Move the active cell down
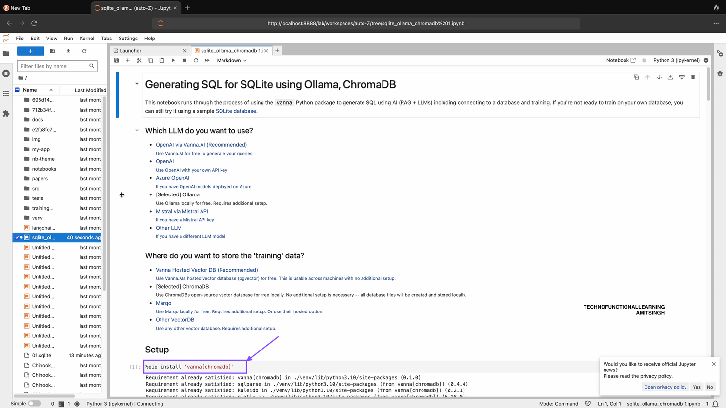This screenshot has width=726, height=408. 659,77
